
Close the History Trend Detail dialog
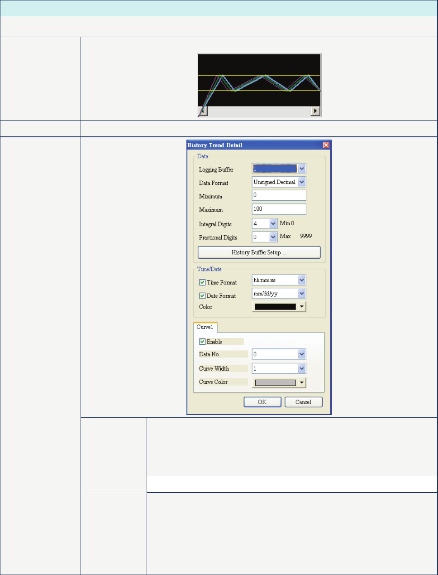point(326,145)
